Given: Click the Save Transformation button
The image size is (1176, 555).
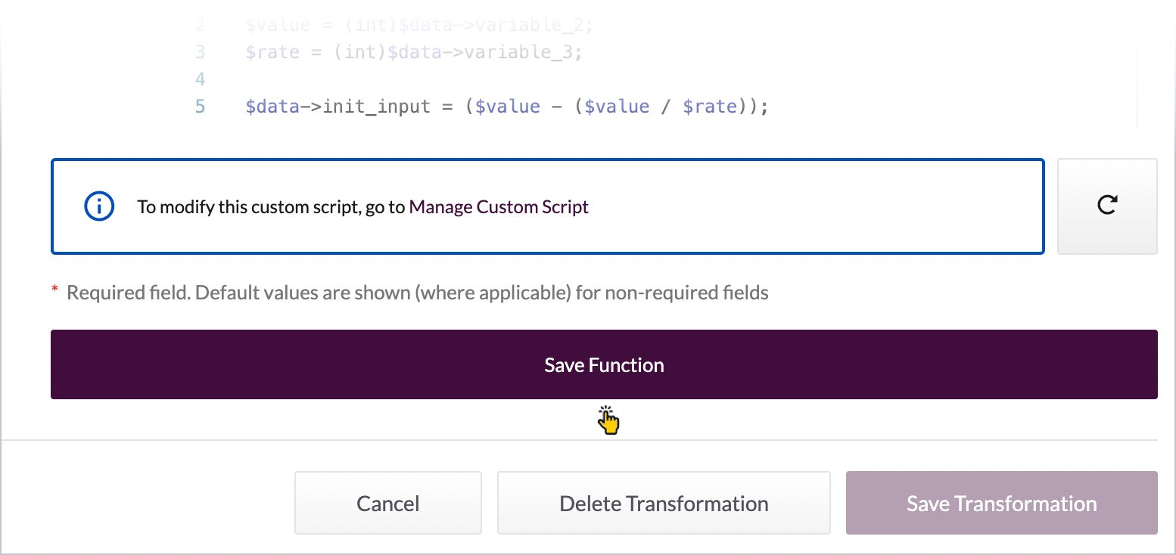Looking at the screenshot, I should pyautogui.click(x=1001, y=504).
